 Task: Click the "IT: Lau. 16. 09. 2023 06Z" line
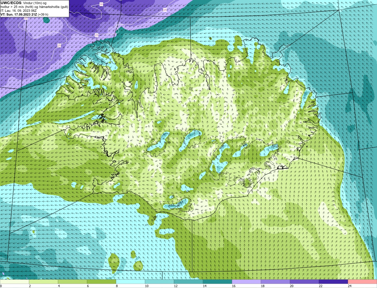(19, 11)
